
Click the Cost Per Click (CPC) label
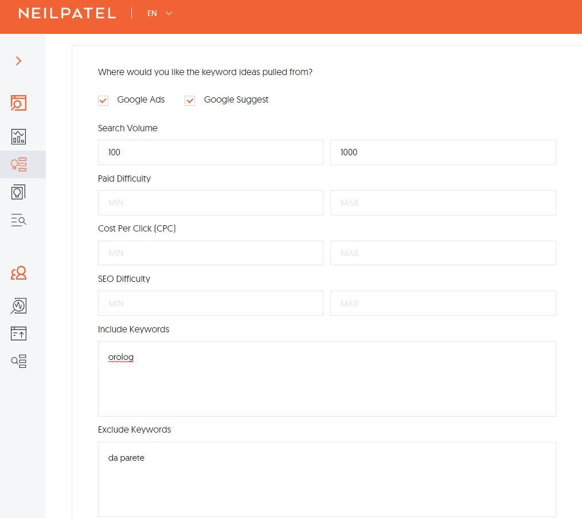tap(137, 229)
